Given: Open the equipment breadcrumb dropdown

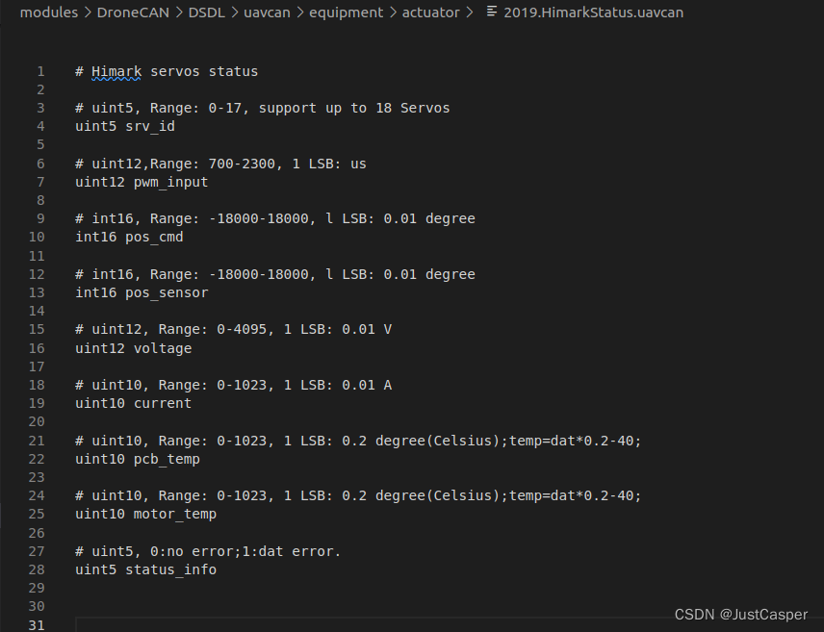Looking at the screenshot, I should [346, 13].
